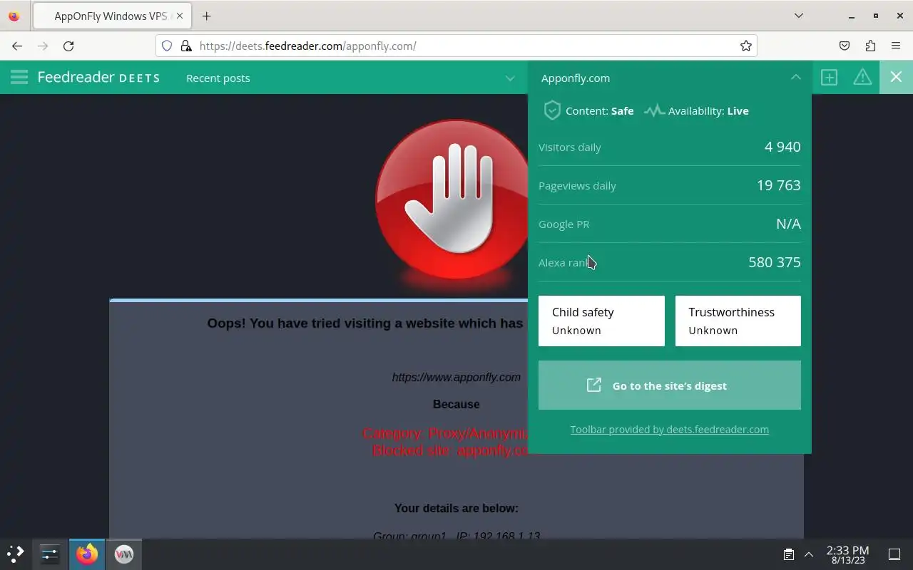Click the Feedreader DEETS logo text
913x570 pixels.
pos(98,78)
